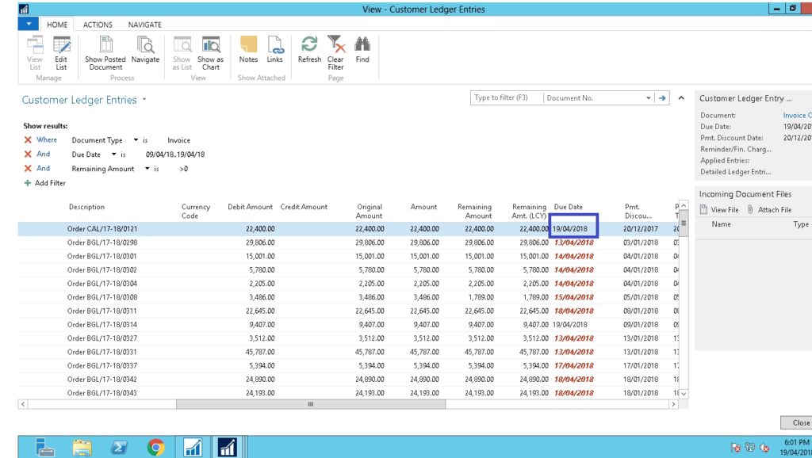Screen dimensions: 812x458
Task: Click the Clear Filter icon
Action: click(335, 52)
